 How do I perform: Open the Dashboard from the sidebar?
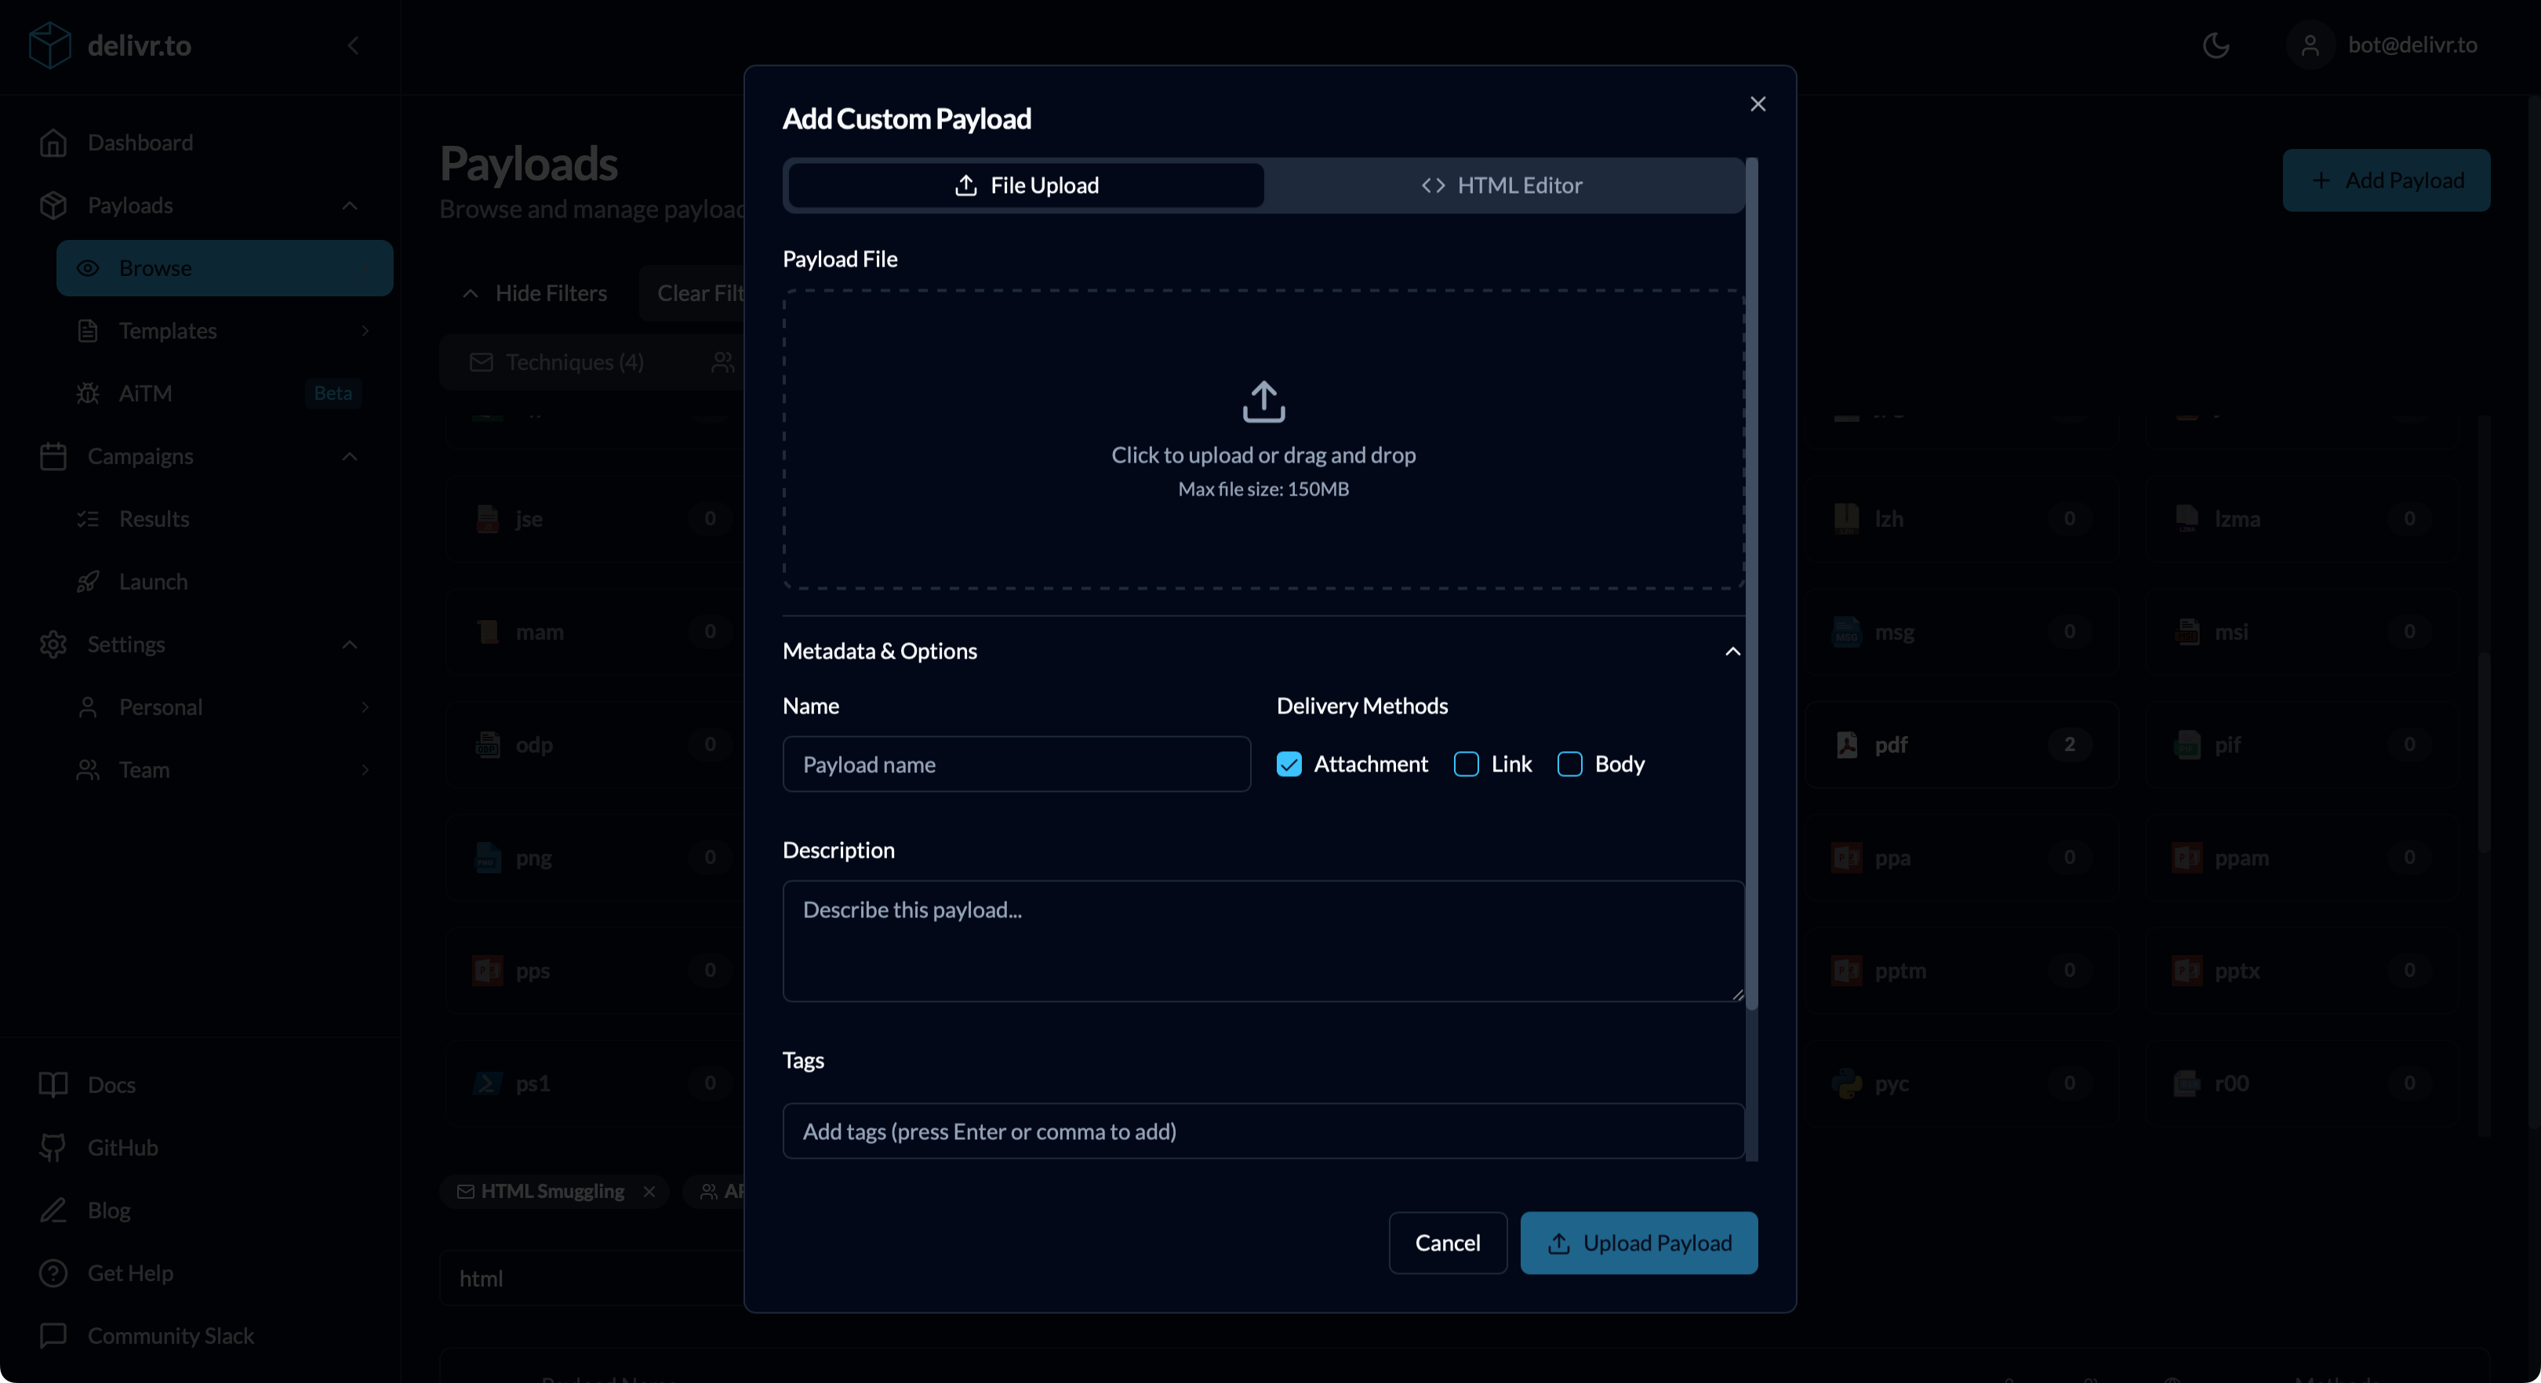point(140,142)
